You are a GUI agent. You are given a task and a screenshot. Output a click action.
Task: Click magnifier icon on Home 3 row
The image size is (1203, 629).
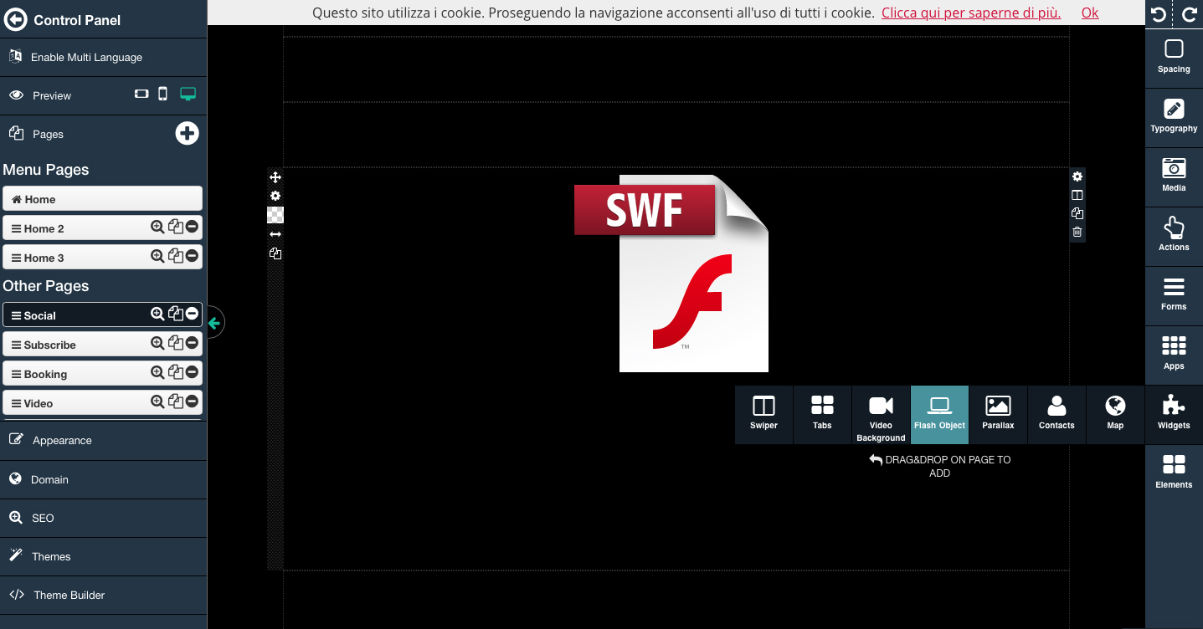pyautogui.click(x=157, y=256)
